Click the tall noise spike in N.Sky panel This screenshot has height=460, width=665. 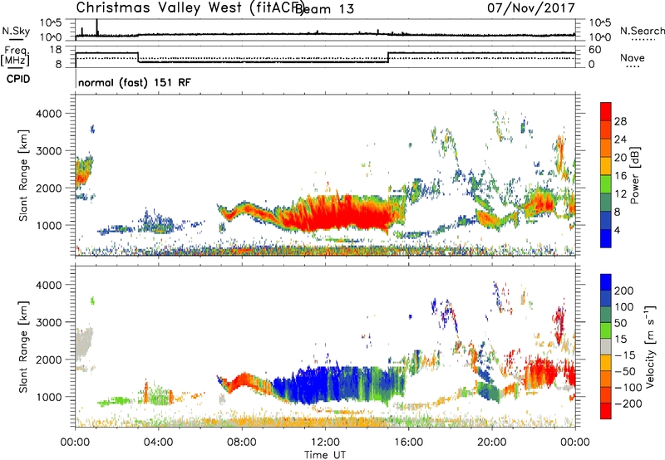(96, 27)
